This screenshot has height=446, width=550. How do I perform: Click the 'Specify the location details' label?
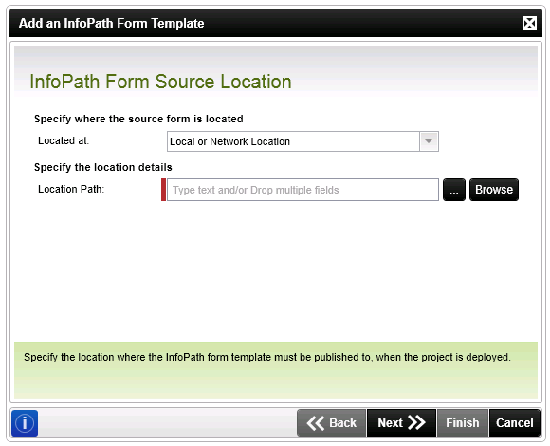(103, 167)
